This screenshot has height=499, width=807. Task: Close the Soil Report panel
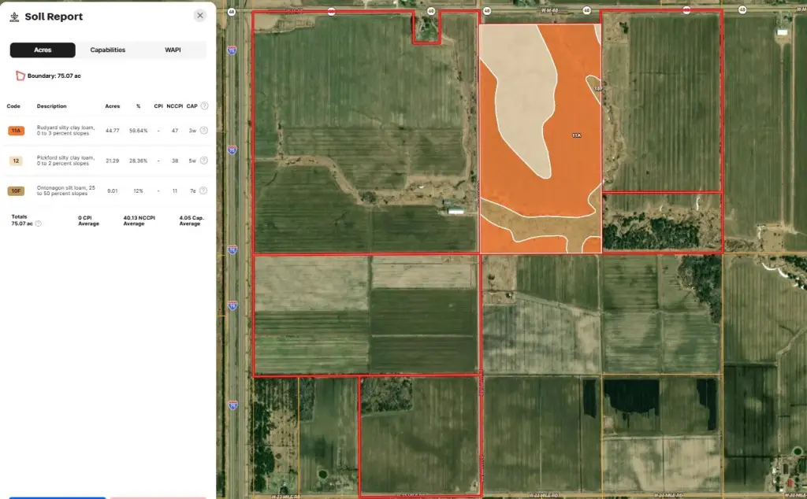pos(200,16)
